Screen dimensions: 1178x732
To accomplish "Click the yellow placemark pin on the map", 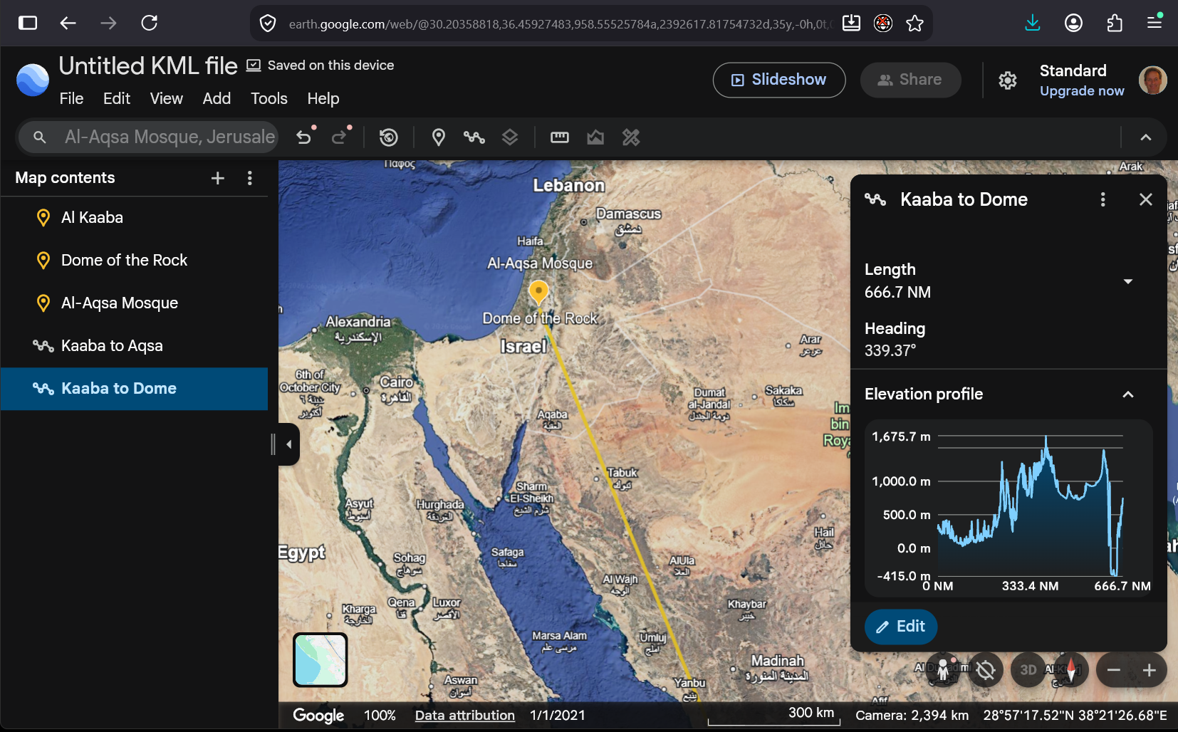I will (x=538, y=293).
